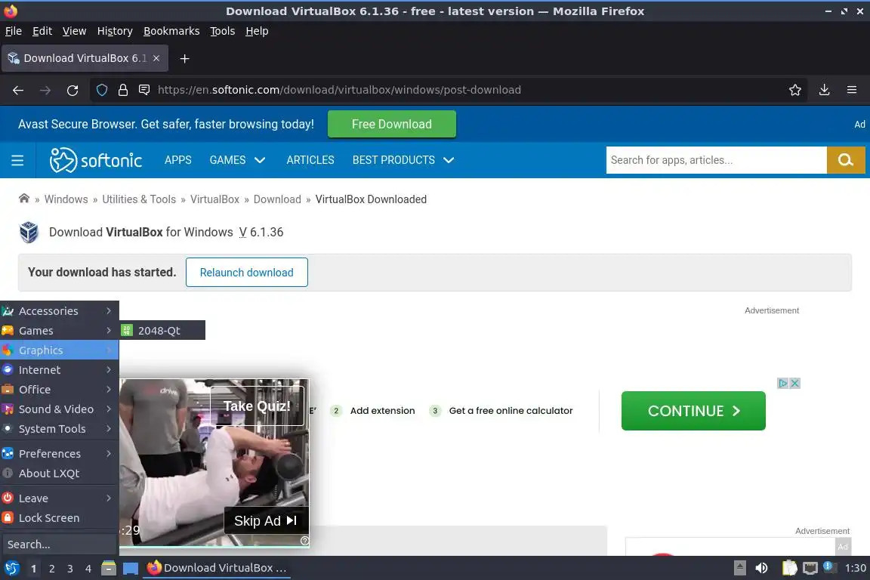Expand the System Tools submenu
The image size is (870, 580).
pyautogui.click(x=60, y=429)
